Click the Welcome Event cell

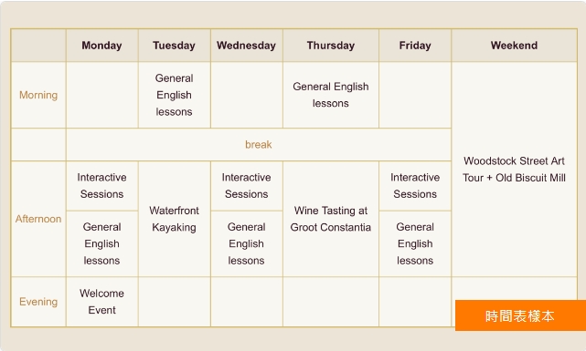click(102, 302)
